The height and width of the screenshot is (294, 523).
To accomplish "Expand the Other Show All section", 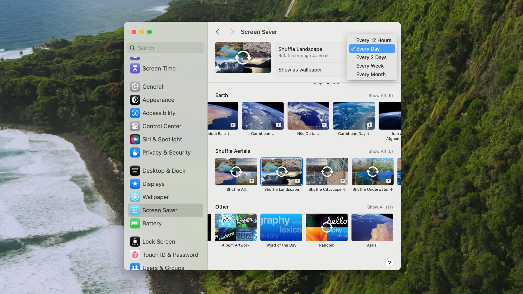I will click(380, 207).
